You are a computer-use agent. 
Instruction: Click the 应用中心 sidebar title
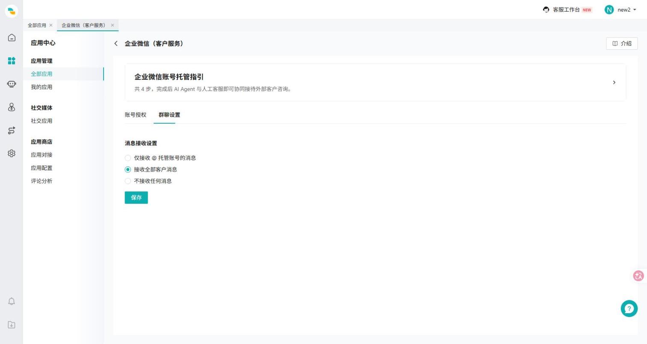pyautogui.click(x=43, y=43)
